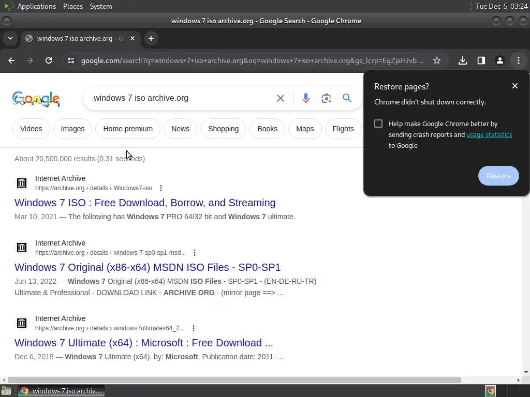
Task: Go back using the browser back arrow
Action: 11,60
